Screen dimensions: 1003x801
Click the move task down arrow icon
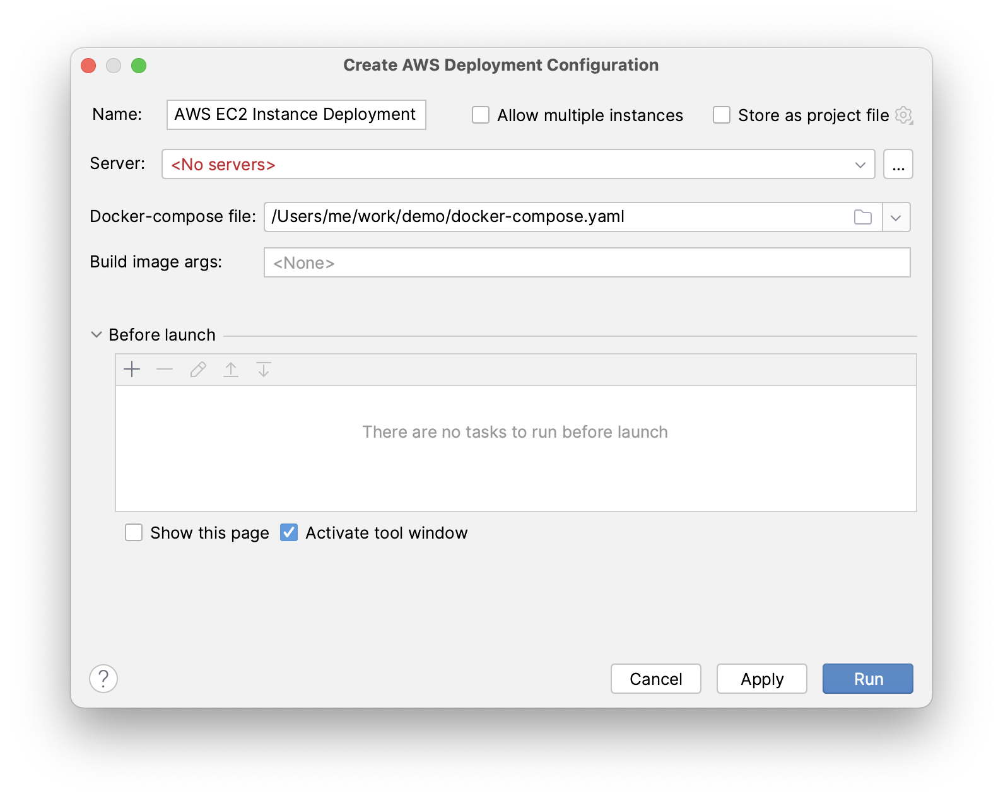[264, 370]
